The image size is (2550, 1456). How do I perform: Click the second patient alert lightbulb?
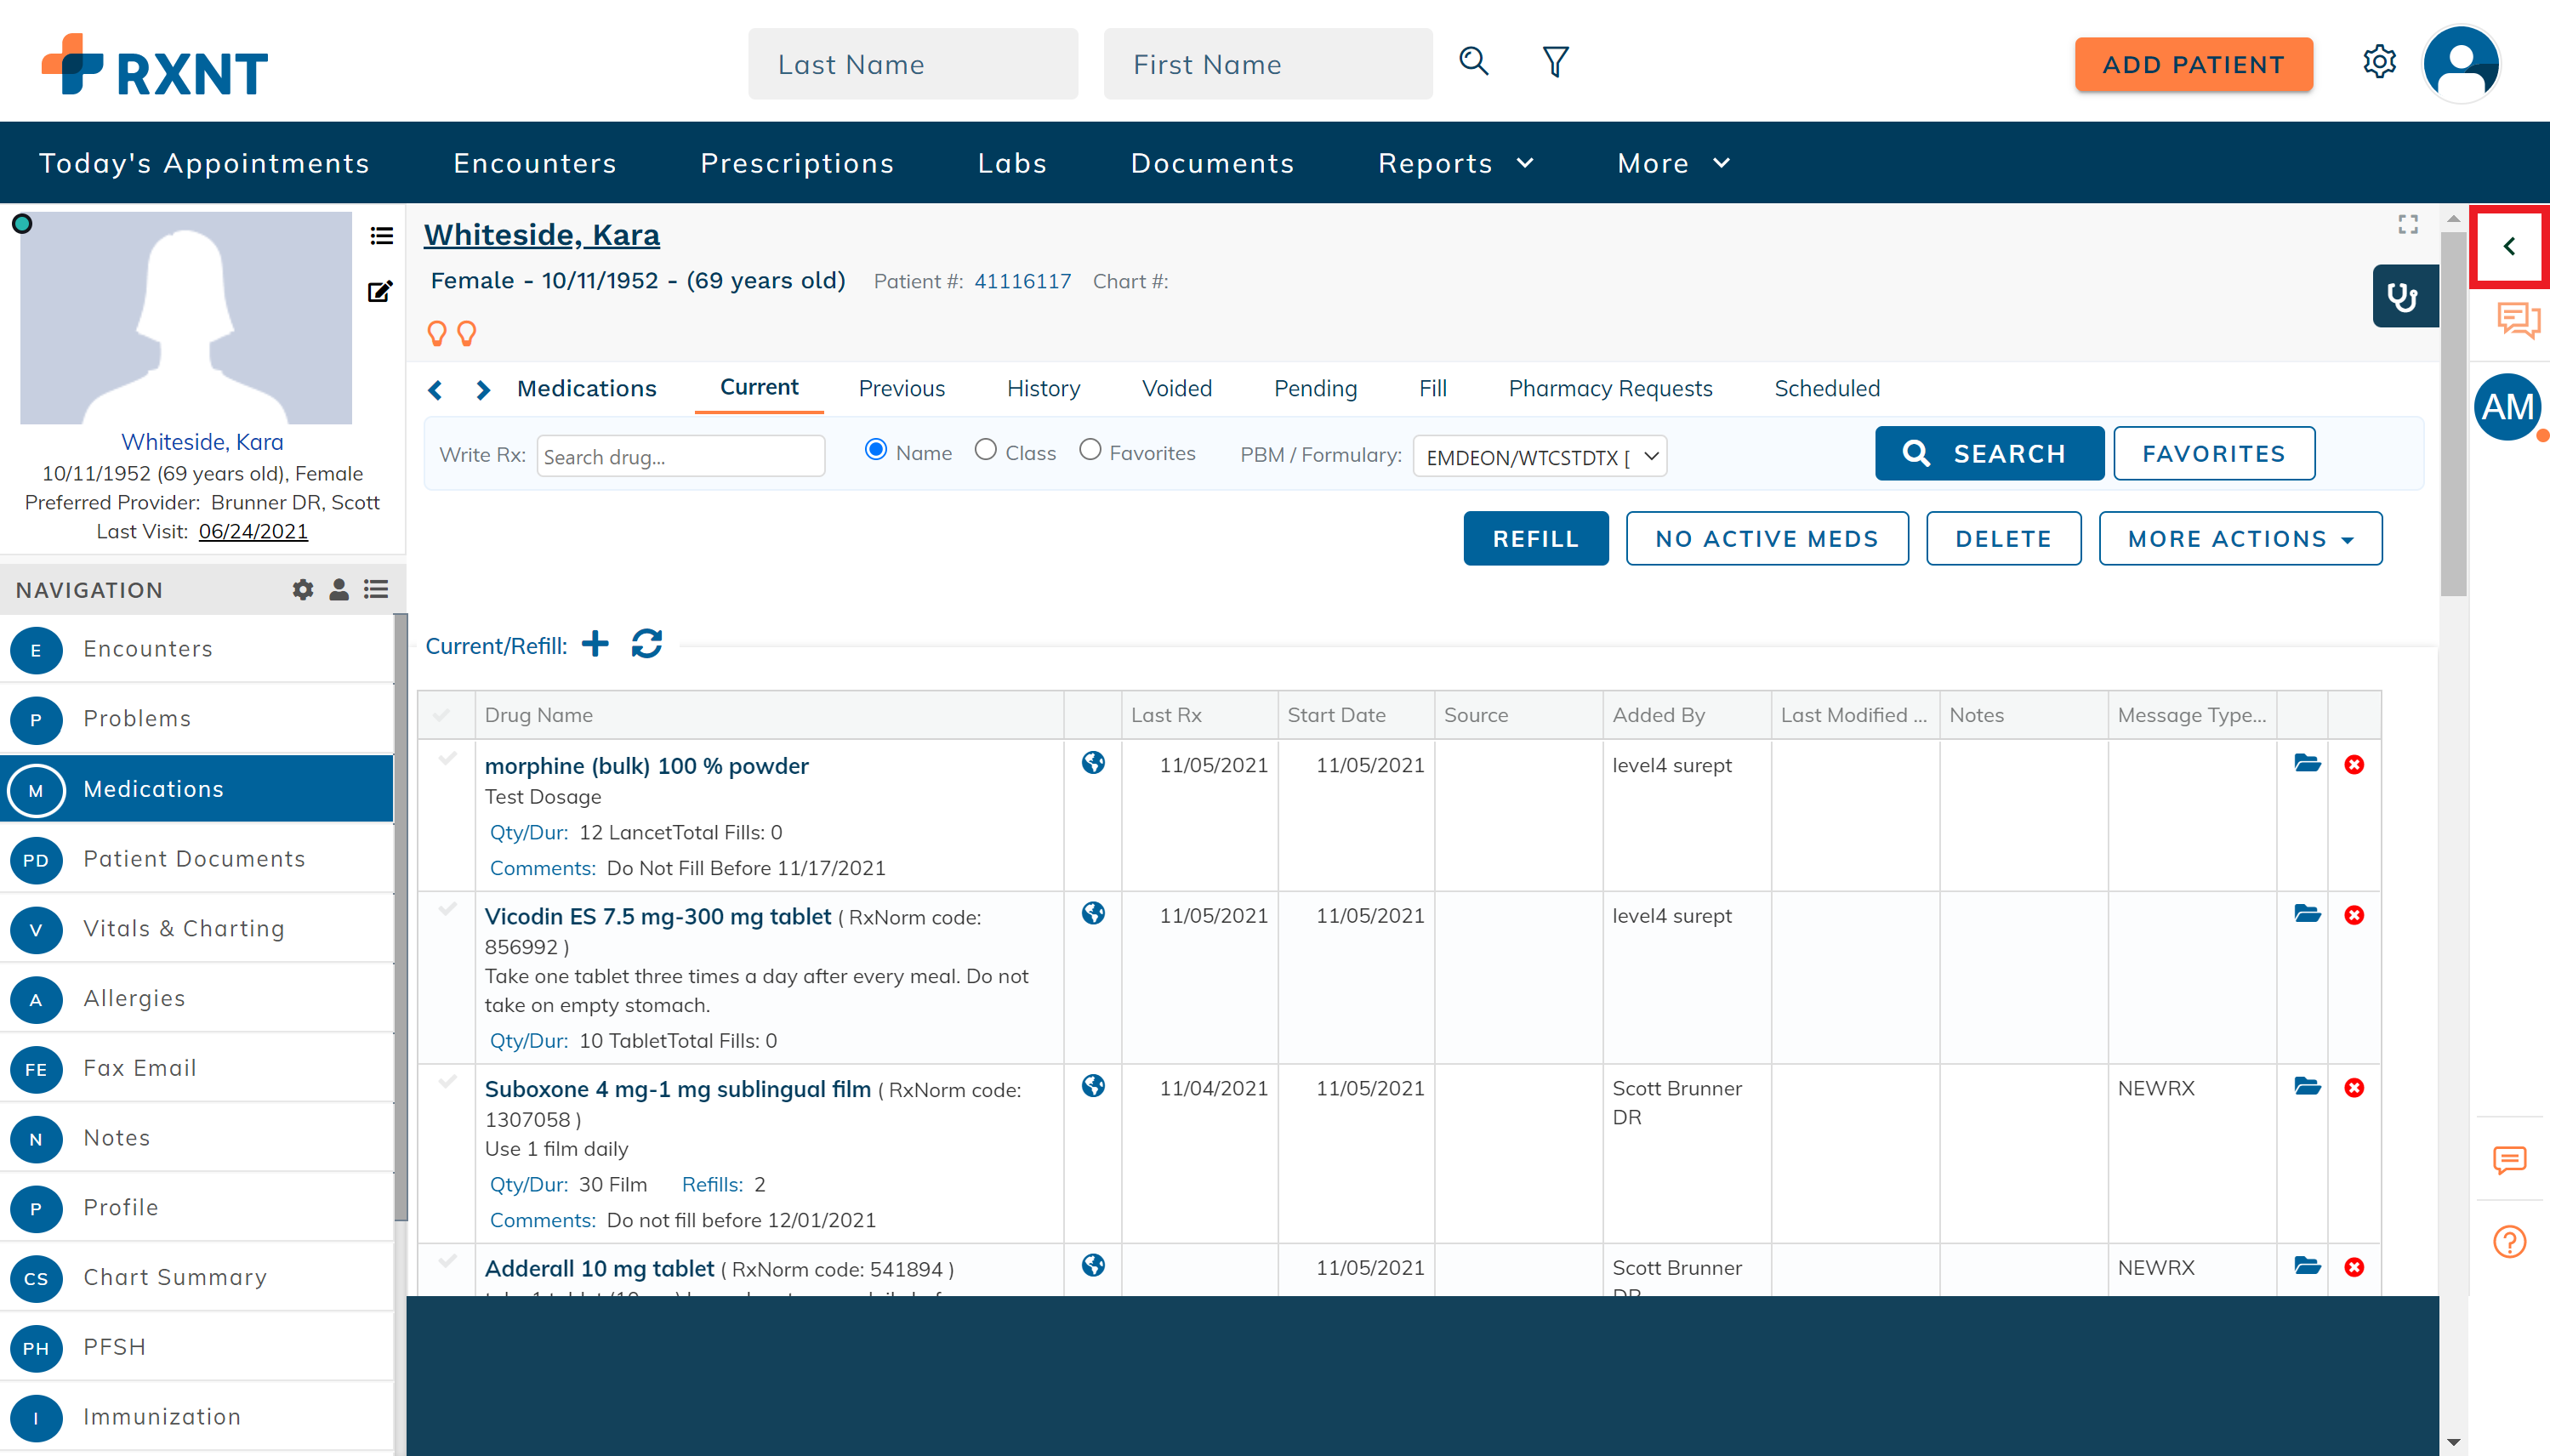coord(466,333)
